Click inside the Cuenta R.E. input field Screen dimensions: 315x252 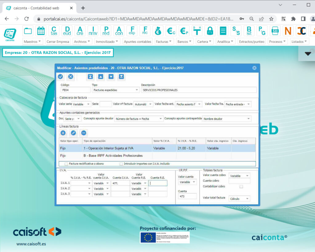[x=158, y=182]
